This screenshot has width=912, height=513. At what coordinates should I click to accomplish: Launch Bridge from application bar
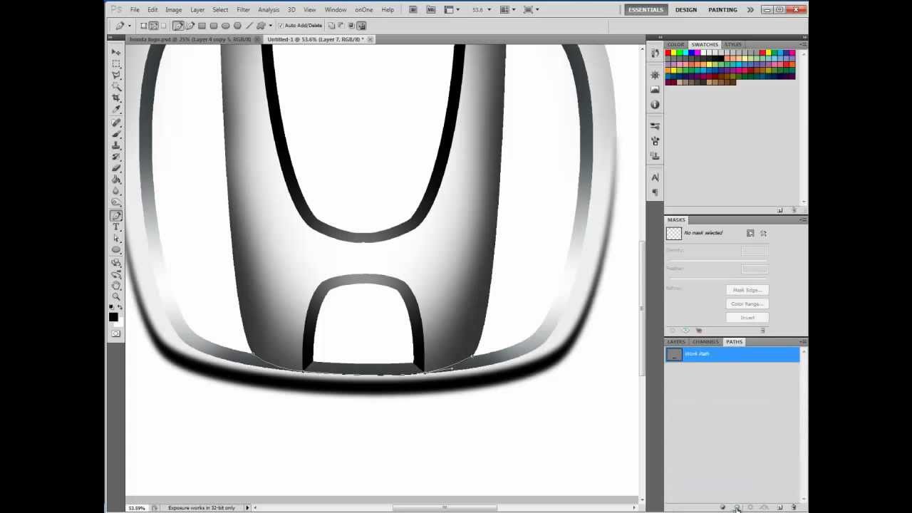pyautogui.click(x=413, y=10)
